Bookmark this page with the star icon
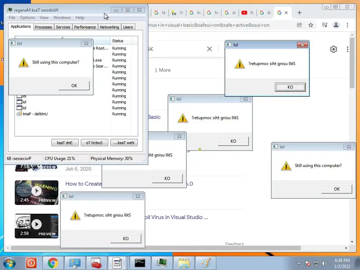The width and height of the screenshot is (360, 270). click(x=311, y=25)
